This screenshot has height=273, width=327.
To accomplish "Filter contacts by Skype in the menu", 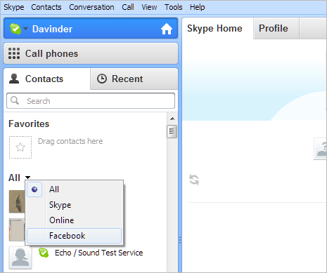I will point(74,205).
